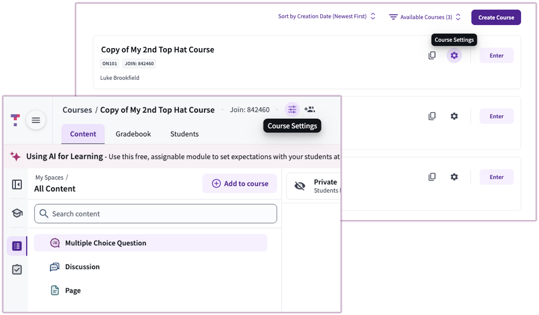This screenshot has height=315, width=539.
Task: Switch to the Students tab
Action: (184, 134)
